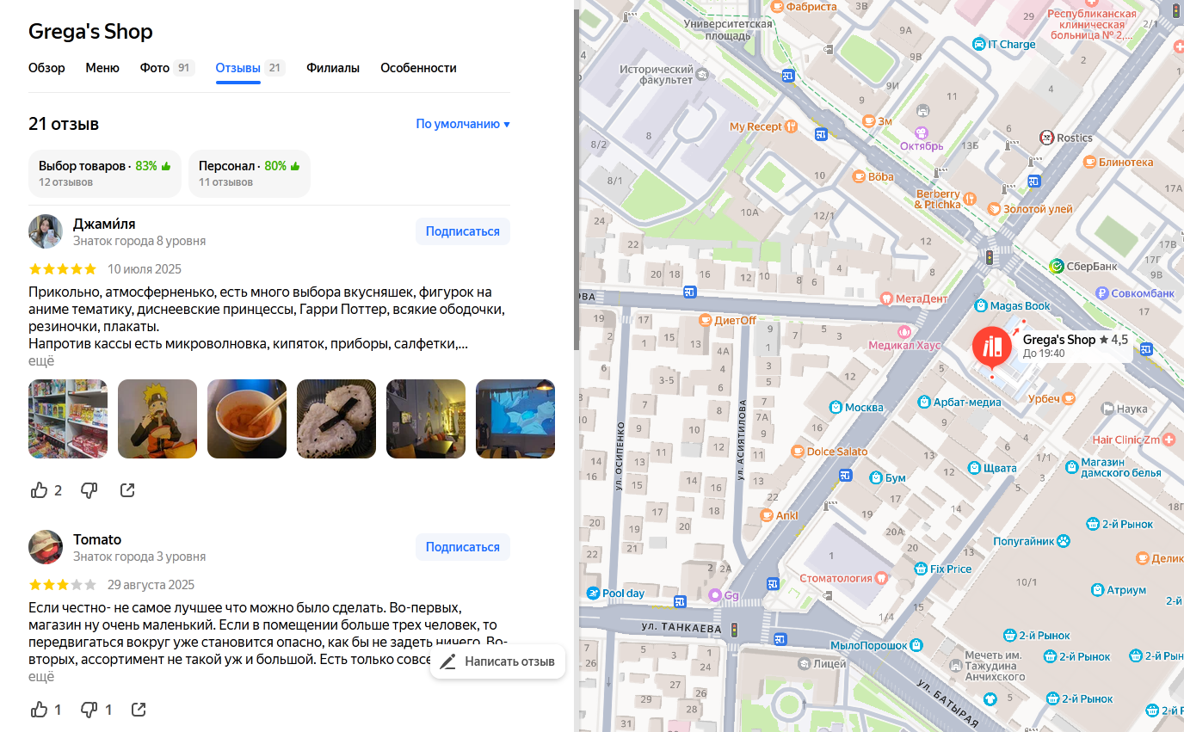This screenshot has width=1184, height=732.
Task: Click the Медикал Хаус map marker
Action: 903,332
